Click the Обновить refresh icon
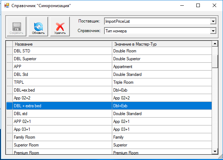This screenshot has width=223, height=160. pos(38,27)
